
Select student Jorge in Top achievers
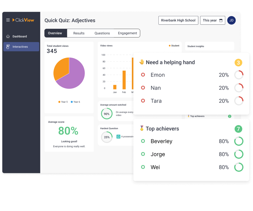point(158,154)
